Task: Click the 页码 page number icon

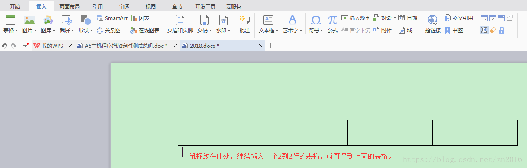Action: [204, 20]
